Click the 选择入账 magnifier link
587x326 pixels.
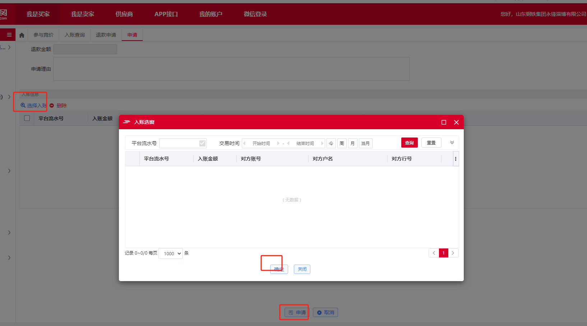[x=33, y=106]
